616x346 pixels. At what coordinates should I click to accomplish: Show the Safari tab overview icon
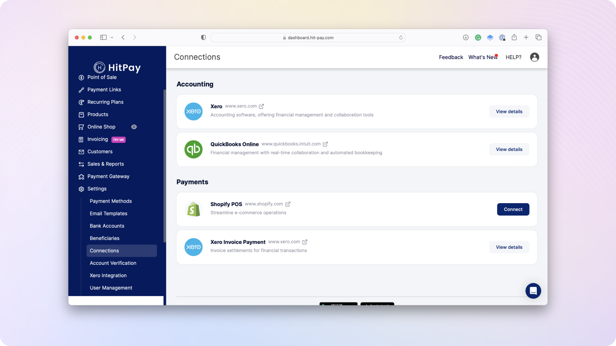point(538,38)
